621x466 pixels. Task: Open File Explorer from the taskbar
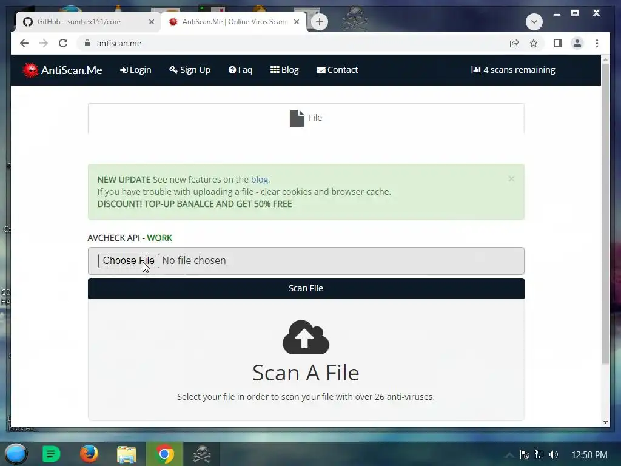coord(127,454)
